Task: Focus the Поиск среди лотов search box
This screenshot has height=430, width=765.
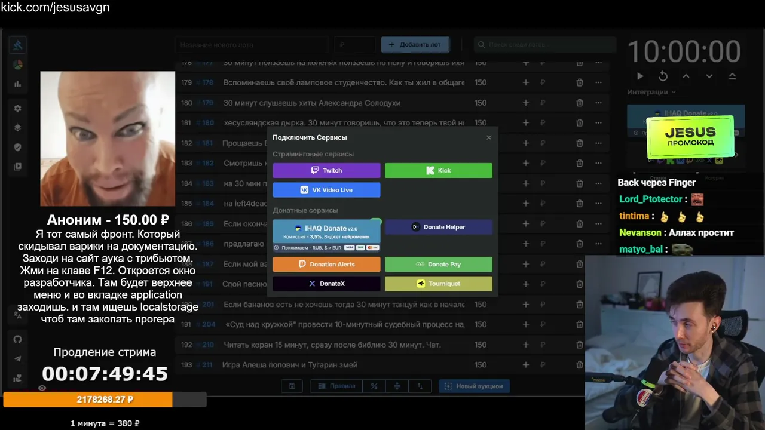Action: [x=544, y=45]
